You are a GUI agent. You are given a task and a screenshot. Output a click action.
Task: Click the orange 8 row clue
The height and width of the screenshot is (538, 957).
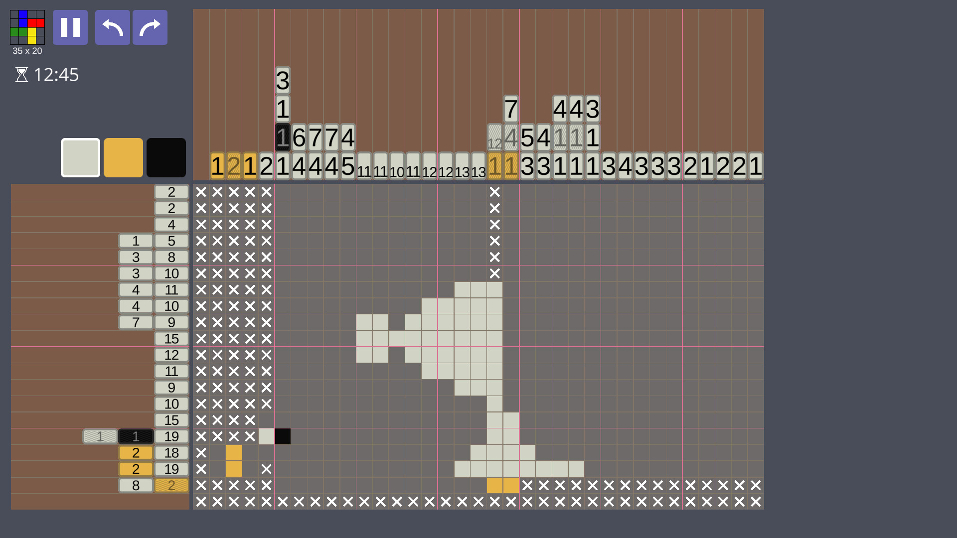click(x=136, y=486)
